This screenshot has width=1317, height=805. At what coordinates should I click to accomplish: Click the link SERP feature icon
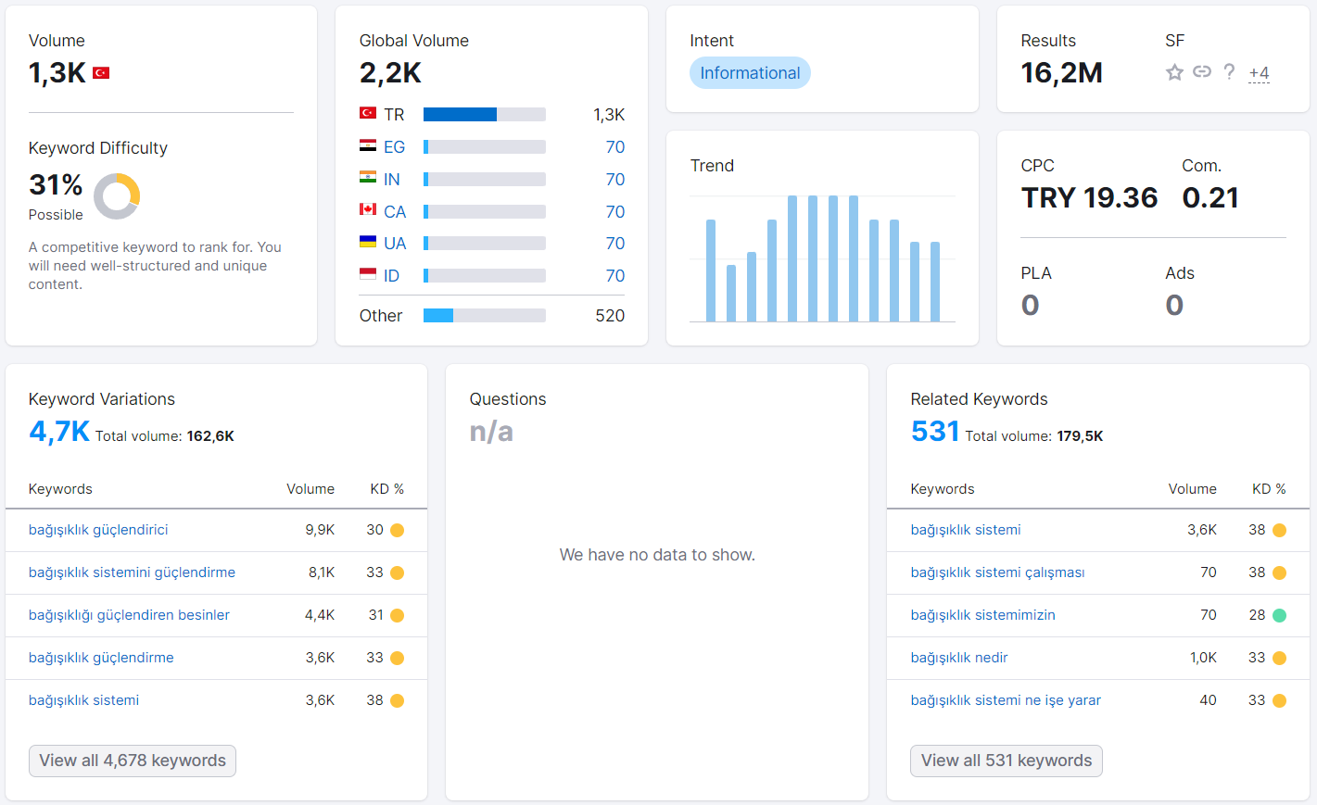click(1202, 71)
